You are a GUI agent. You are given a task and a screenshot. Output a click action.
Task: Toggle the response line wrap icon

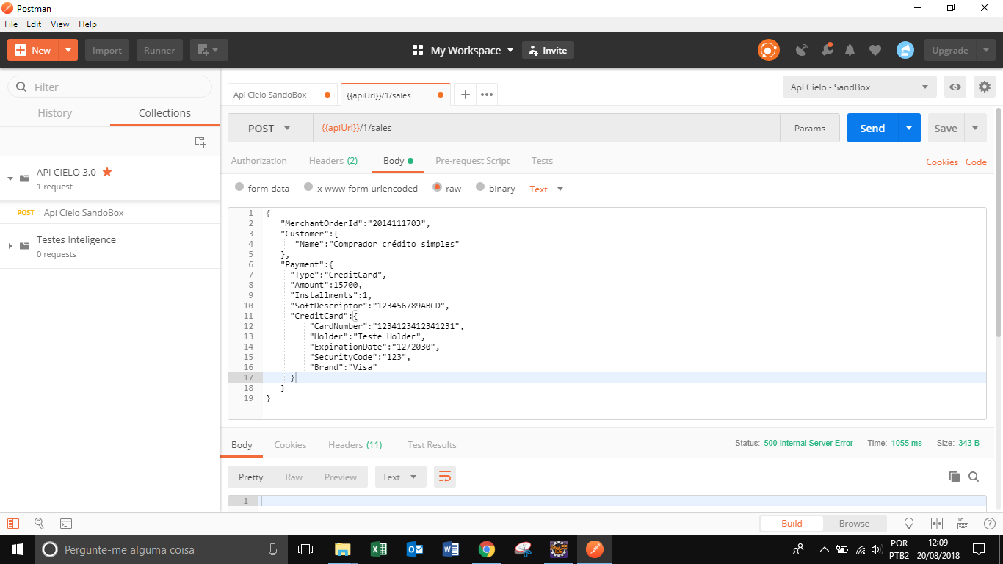(x=445, y=477)
